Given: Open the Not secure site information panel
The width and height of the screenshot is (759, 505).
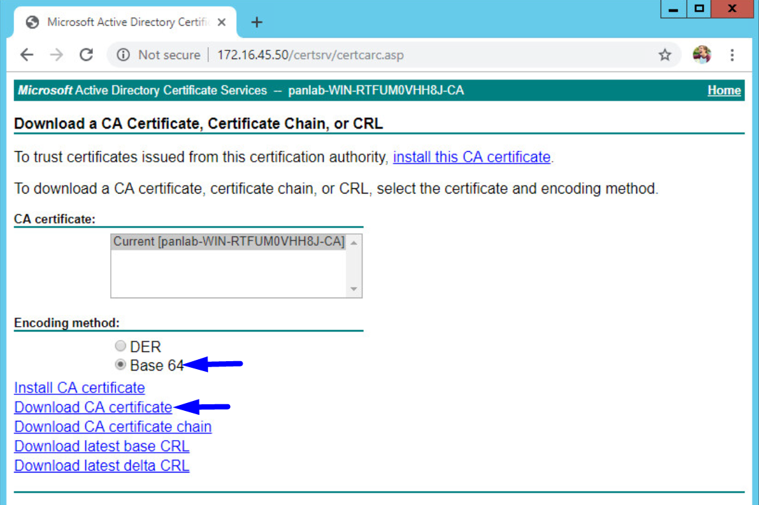Looking at the screenshot, I should (x=123, y=55).
